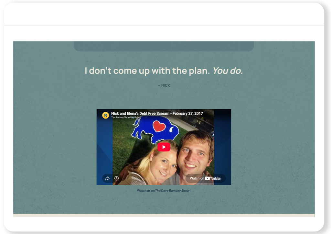
Task: Click The Dave Ramsey Show italic text
Action: pyautogui.click(x=173, y=190)
